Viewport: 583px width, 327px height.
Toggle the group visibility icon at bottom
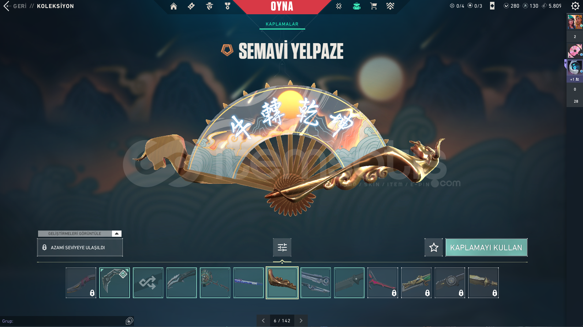tap(129, 321)
